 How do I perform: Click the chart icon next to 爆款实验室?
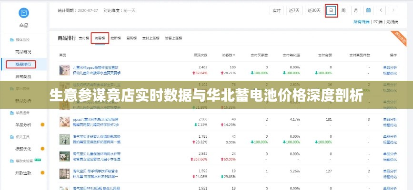pos(11,161)
